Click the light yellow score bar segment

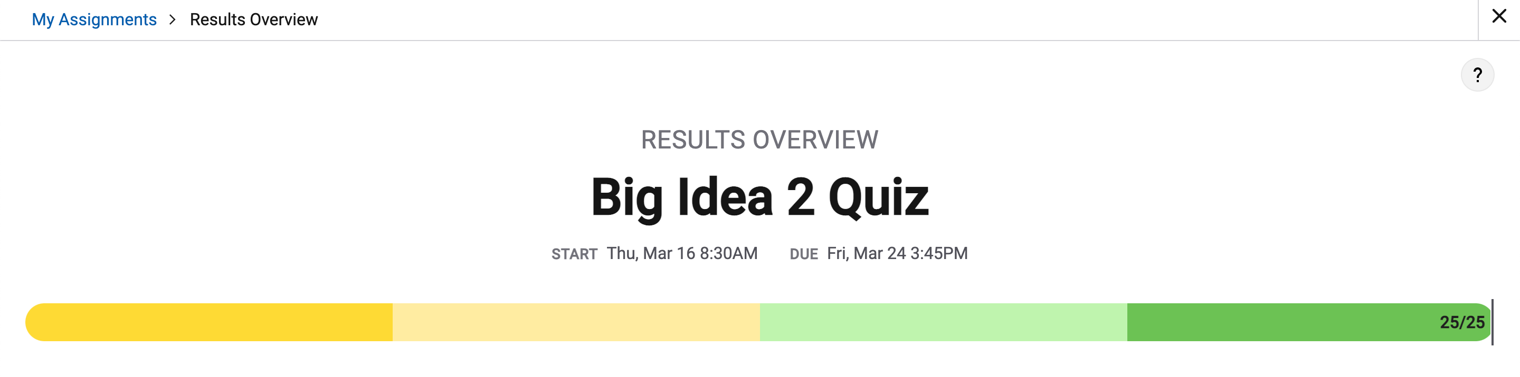tap(576, 322)
